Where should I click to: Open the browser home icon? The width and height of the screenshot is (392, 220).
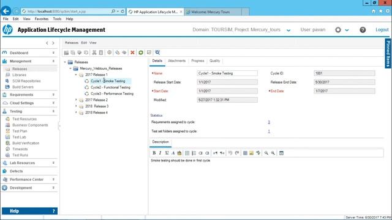374,11
